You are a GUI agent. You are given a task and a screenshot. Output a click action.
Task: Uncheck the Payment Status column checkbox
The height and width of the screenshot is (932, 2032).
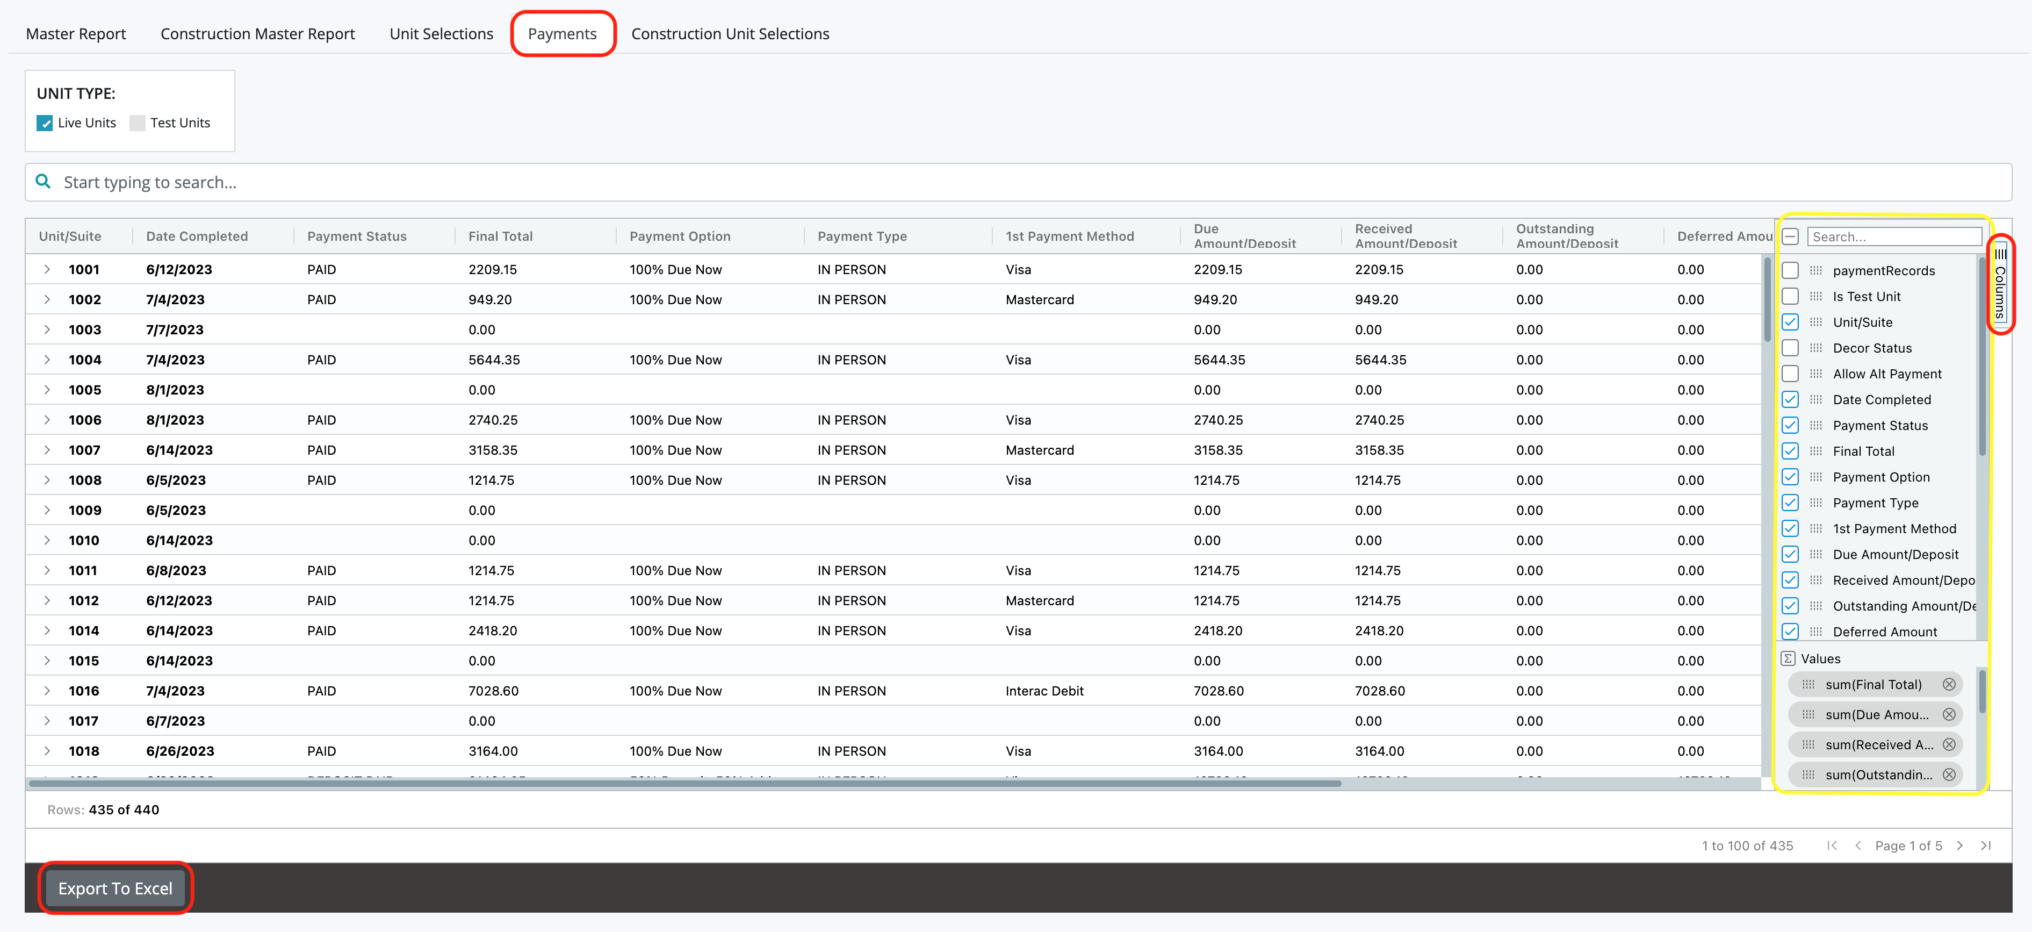tap(1791, 425)
